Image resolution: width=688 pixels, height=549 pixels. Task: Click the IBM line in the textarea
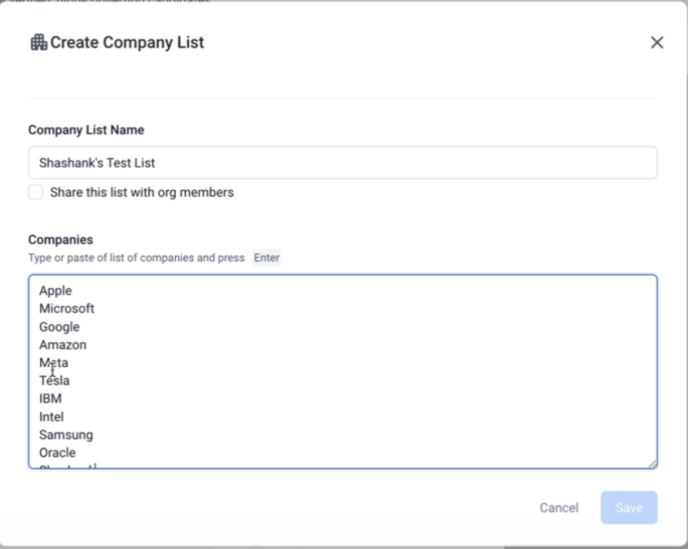pos(50,399)
